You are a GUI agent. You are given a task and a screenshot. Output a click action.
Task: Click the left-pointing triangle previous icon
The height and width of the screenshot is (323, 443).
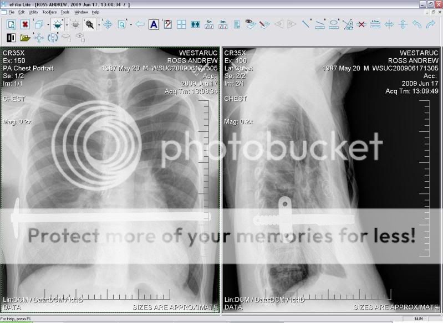coord(279,24)
